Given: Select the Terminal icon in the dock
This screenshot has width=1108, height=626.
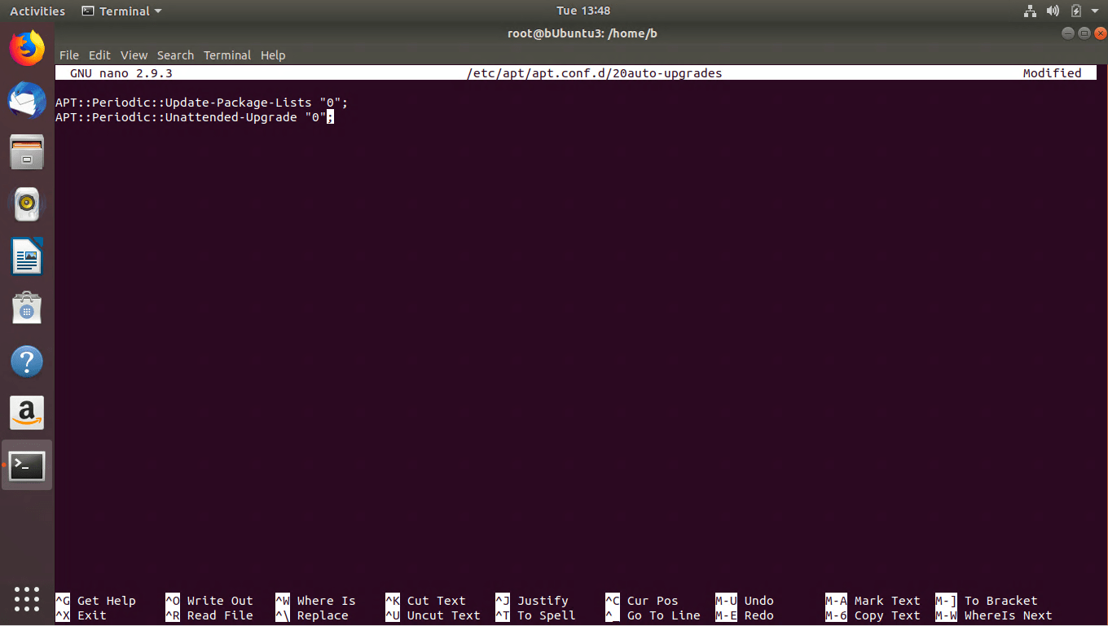Looking at the screenshot, I should [x=27, y=465].
